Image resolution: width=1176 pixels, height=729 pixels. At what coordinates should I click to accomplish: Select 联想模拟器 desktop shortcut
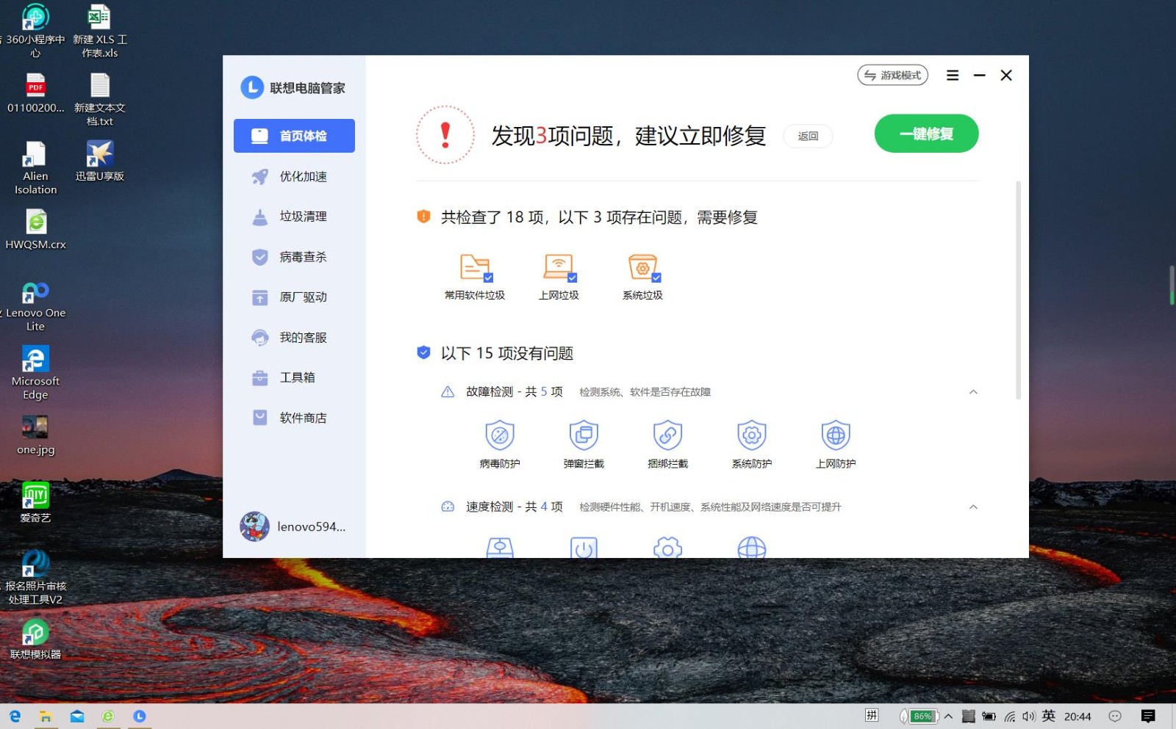coord(35,639)
